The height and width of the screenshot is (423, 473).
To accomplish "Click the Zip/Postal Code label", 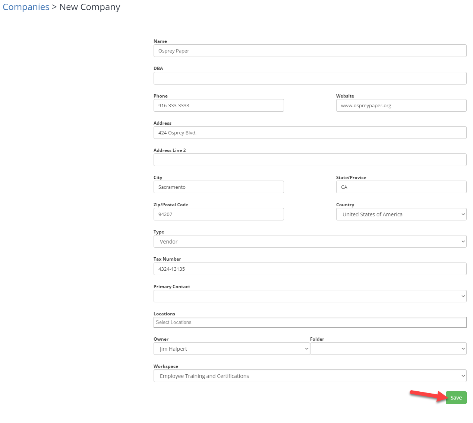I will coord(171,205).
